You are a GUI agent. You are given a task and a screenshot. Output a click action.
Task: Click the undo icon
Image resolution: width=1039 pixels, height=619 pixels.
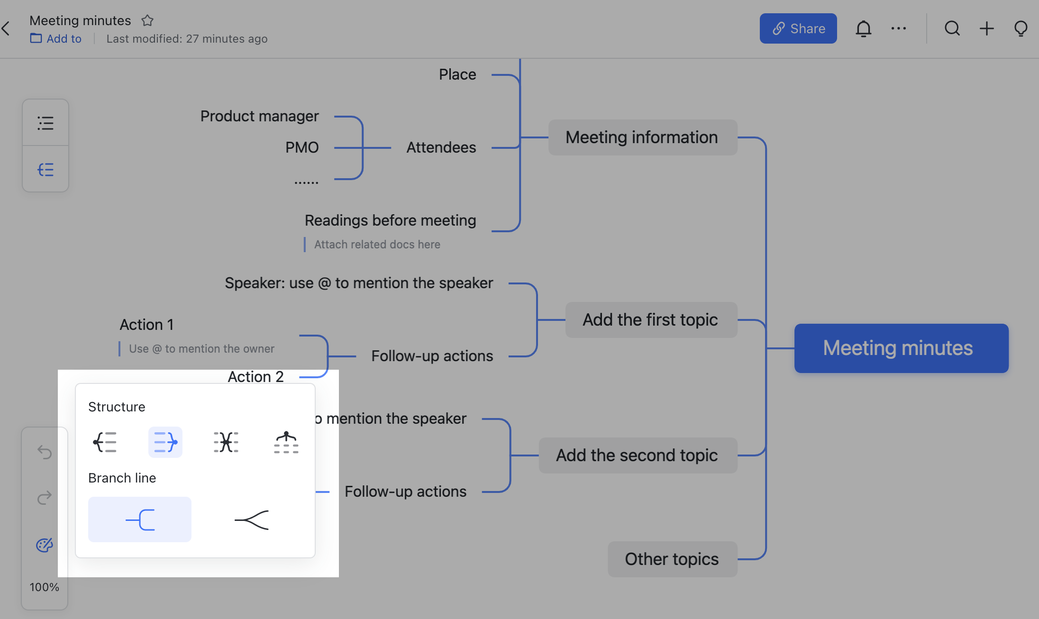(x=44, y=452)
